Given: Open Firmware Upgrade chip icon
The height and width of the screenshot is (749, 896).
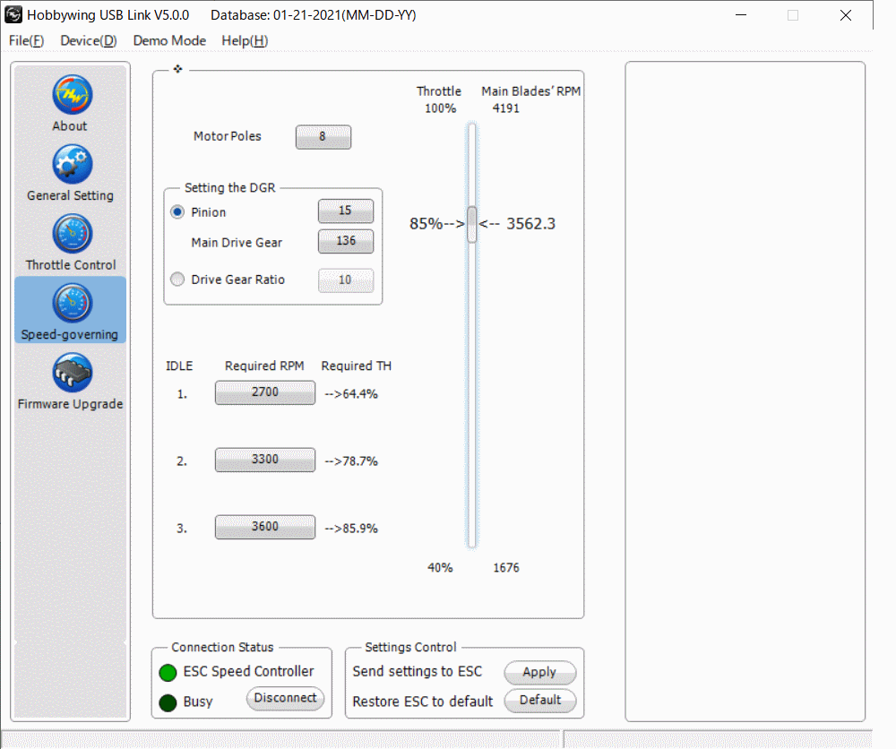Looking at the screenshot, I should 72,373.
